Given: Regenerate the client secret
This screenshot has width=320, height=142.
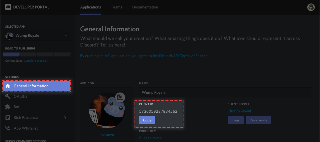Looking at the screenshot, I should (258, 120).
